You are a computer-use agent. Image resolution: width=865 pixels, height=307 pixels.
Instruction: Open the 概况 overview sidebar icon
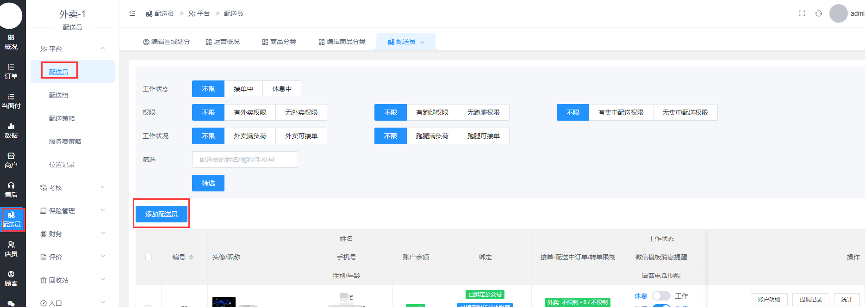pos(11,42)
